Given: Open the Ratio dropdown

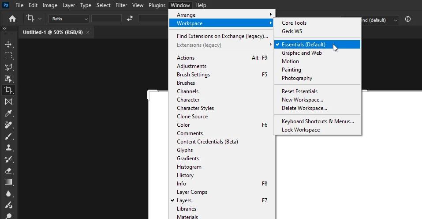Looking at the screenshot, I should coord(69,19).
